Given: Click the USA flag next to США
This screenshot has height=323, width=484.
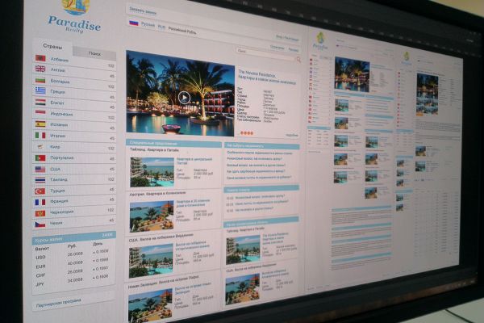Looking at the screenshot, I should point(40,169).
